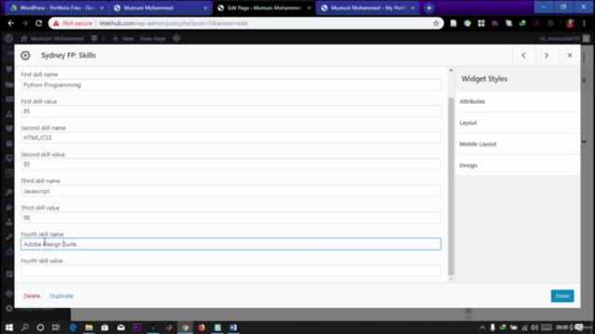Expand the Attributes widget style section
The image size is (595, 334).
point(518,101)
